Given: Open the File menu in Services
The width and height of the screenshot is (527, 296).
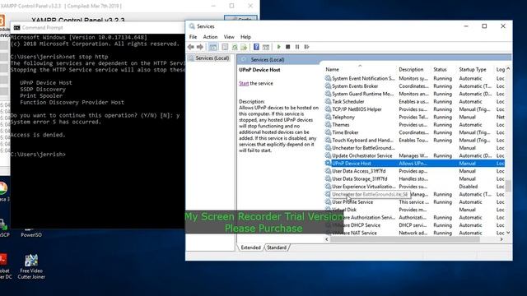Looking at the screenshot, I should (193, 37).
